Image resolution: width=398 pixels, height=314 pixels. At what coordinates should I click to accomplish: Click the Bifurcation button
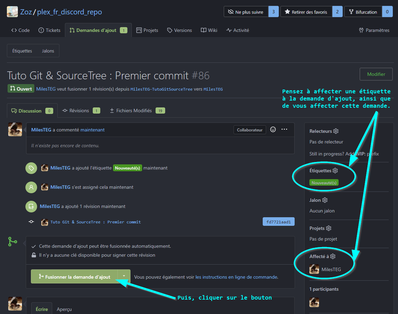coord(363,12)
